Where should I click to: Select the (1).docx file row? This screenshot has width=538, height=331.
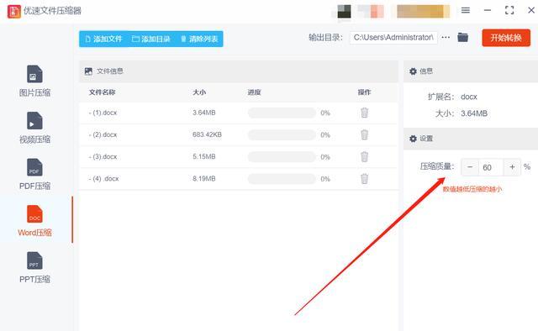239,113
